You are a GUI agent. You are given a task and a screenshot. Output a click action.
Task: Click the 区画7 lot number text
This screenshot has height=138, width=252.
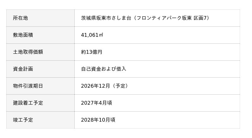point(200,18)
